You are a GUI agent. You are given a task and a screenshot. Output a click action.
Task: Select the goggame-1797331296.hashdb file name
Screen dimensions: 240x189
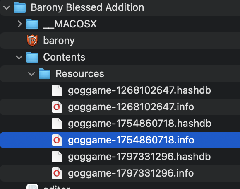[x=139, y=157]
